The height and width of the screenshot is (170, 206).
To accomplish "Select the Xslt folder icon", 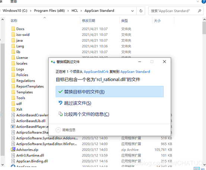I will tap(13, 110).
